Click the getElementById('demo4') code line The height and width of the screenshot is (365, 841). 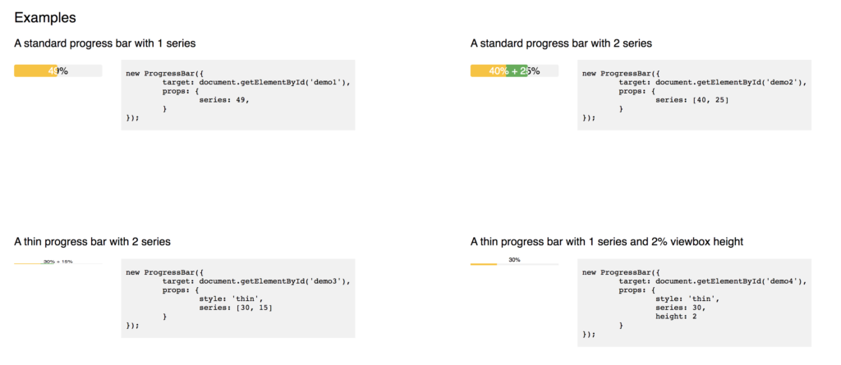[713, 281]
